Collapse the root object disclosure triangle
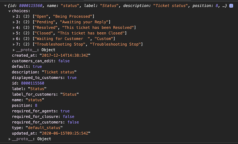This screenshot has height=144, width=238. pyautogui.click(x=5, y=6)
